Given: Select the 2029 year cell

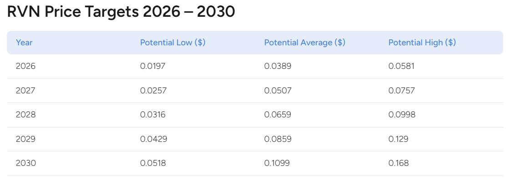Looking at the screenshot, I should point(25,139).
